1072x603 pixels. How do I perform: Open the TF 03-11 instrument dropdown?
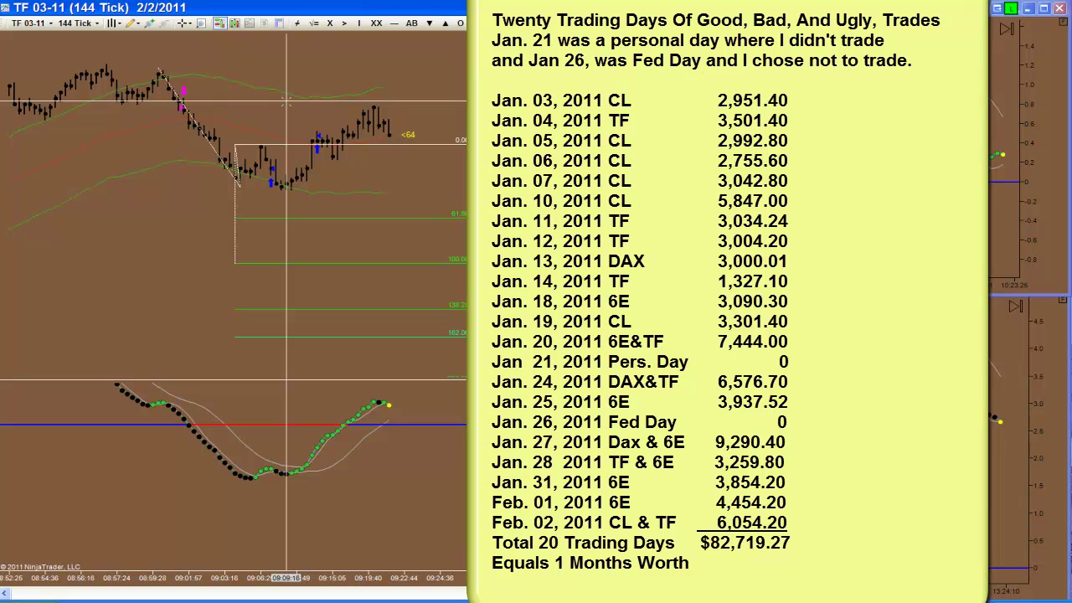(x=31, y=23)
